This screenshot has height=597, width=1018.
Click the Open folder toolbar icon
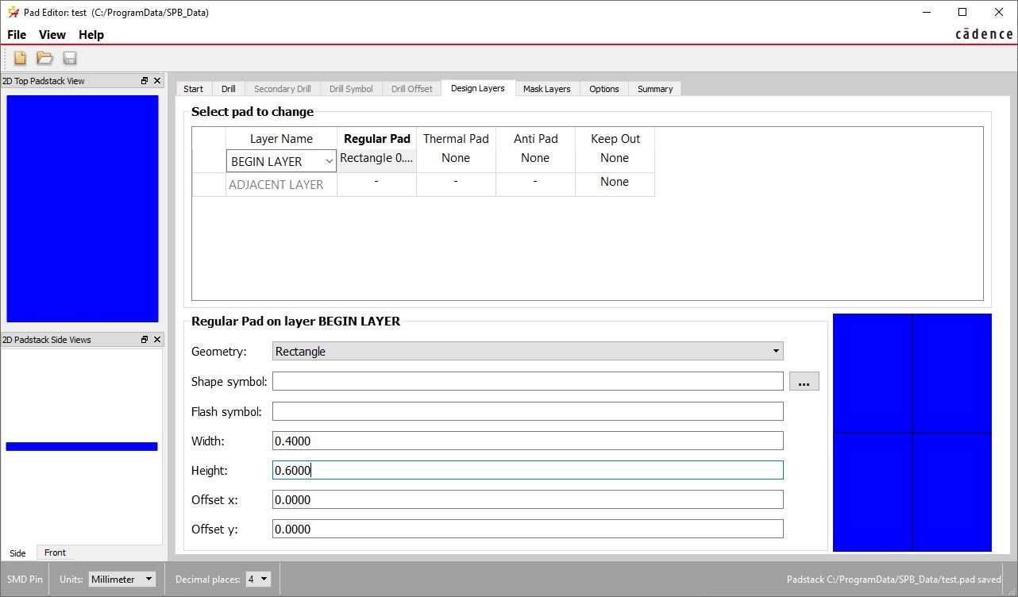tap(44, 58)
